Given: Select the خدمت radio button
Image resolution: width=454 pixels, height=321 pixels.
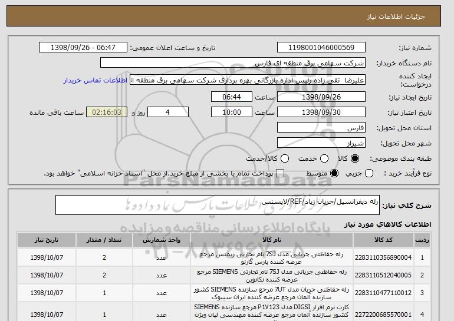Looking at the screenshot, I should (x=324, y=158).
